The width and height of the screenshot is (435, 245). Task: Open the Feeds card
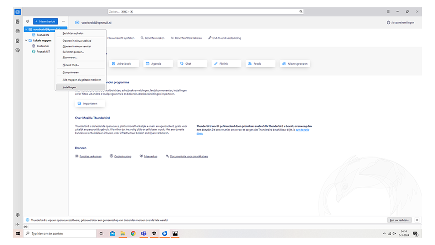click(x=261, y=64)
